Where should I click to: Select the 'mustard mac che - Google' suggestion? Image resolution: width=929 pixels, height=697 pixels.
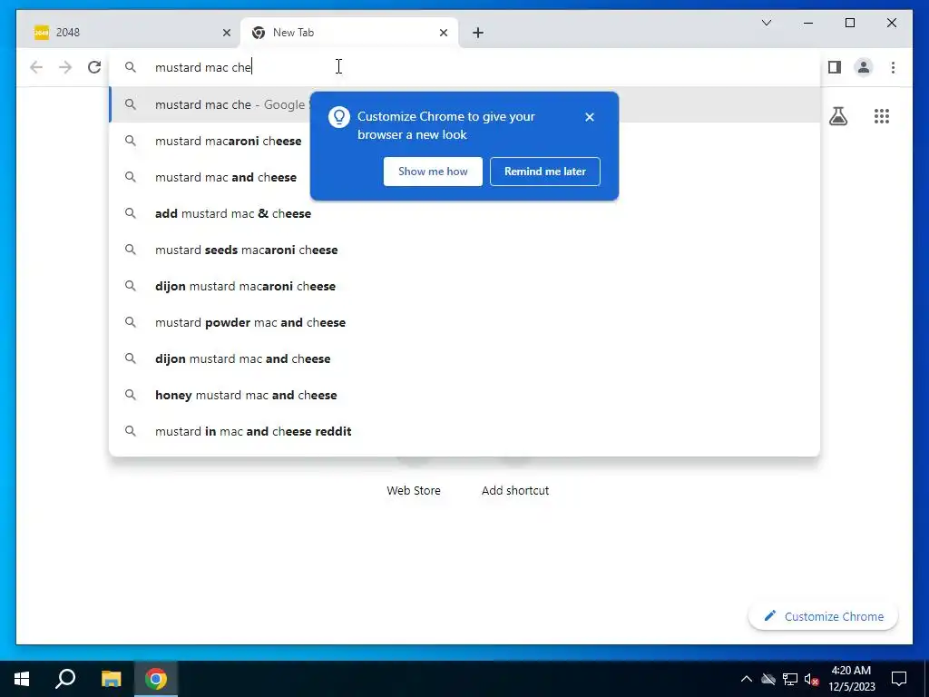(x=464, y=104)
